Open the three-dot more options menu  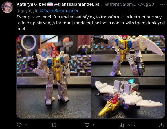(162, 4)
